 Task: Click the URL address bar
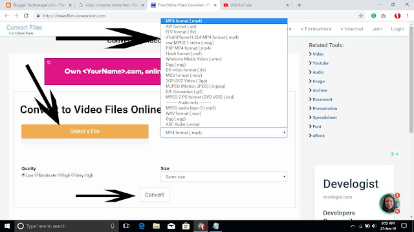tap(195, 15)
